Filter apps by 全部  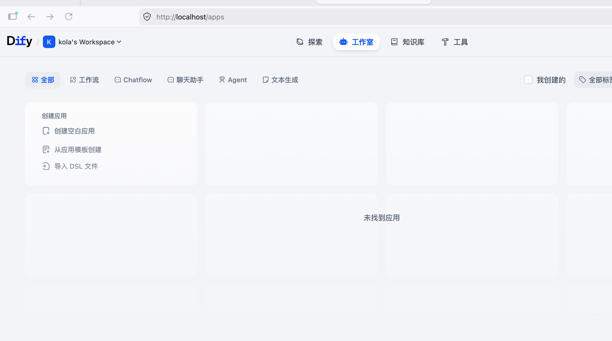(x=43, y=80)
